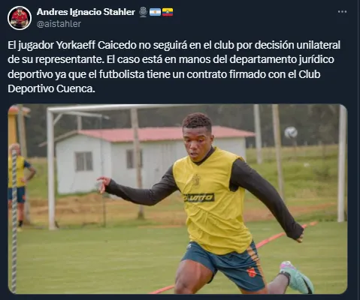Click the player's face in the photo
This screenshot has height=300, width=360.
click(198, 144)
